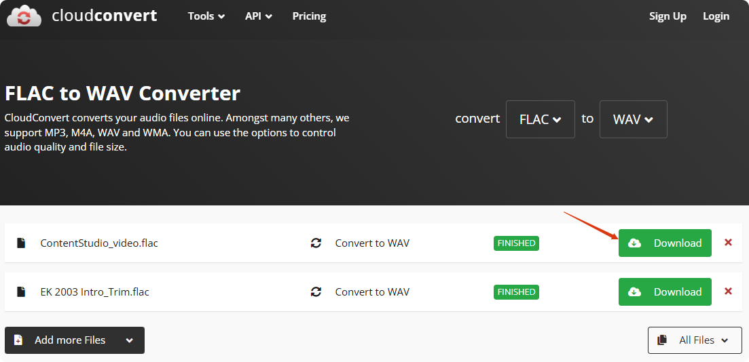The image size is (749, 362).
Task: Click the FINISHED badge for ContentStudio_video.flac
Action: point(516,243)
